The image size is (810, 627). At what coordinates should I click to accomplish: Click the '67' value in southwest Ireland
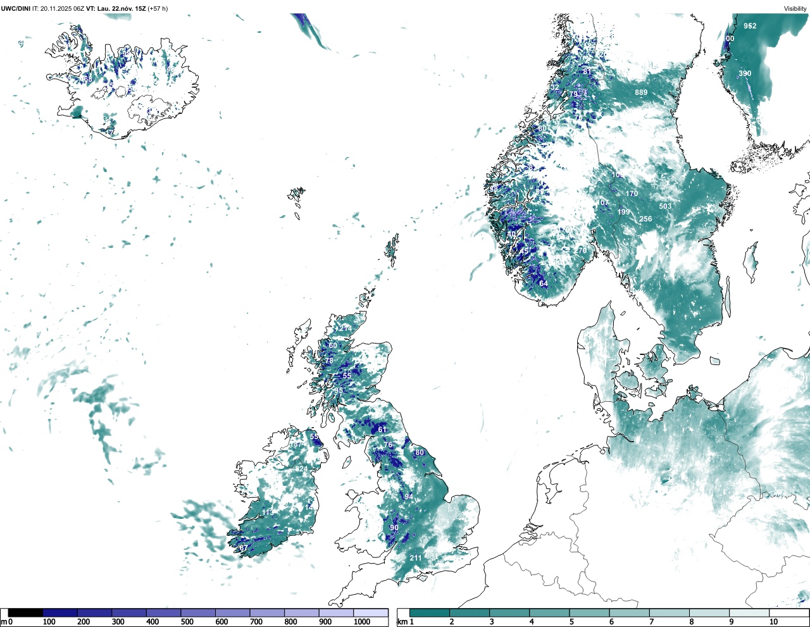click(244, 548)
